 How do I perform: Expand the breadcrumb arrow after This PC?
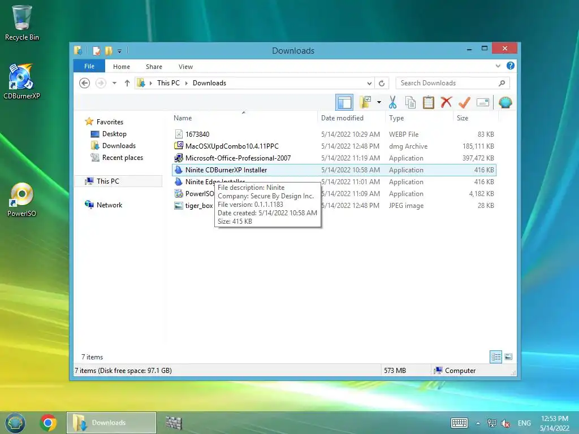(186, 83)
